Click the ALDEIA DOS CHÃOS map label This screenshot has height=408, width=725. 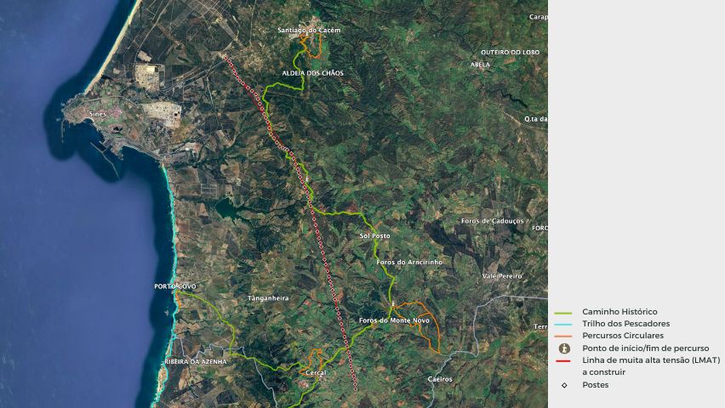pos(313,73)
